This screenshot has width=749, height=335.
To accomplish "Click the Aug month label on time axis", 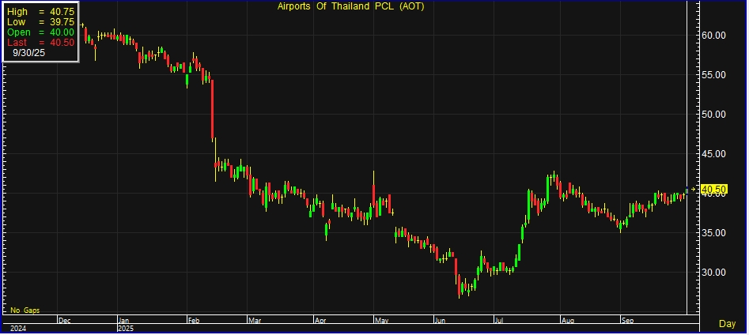I will [568, 320].
